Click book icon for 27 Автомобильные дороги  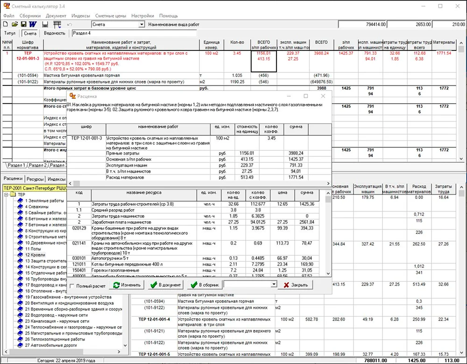point(20,345)
